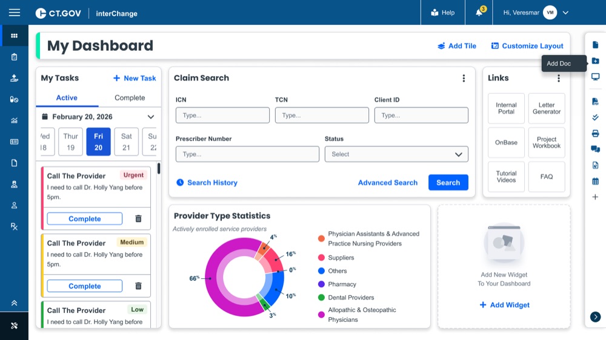Open Advanced Search
Screen dimensions: 606x340
point(388,183)
